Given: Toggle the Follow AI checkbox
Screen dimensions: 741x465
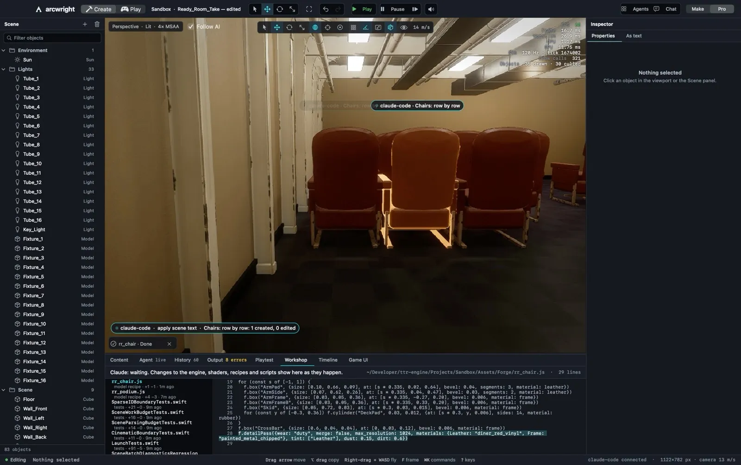Looking at the screenshot, I should tap(191, 26).
